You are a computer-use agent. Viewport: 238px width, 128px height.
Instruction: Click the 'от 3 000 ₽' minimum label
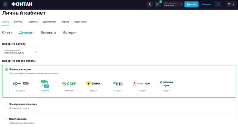tap(45, 91)
